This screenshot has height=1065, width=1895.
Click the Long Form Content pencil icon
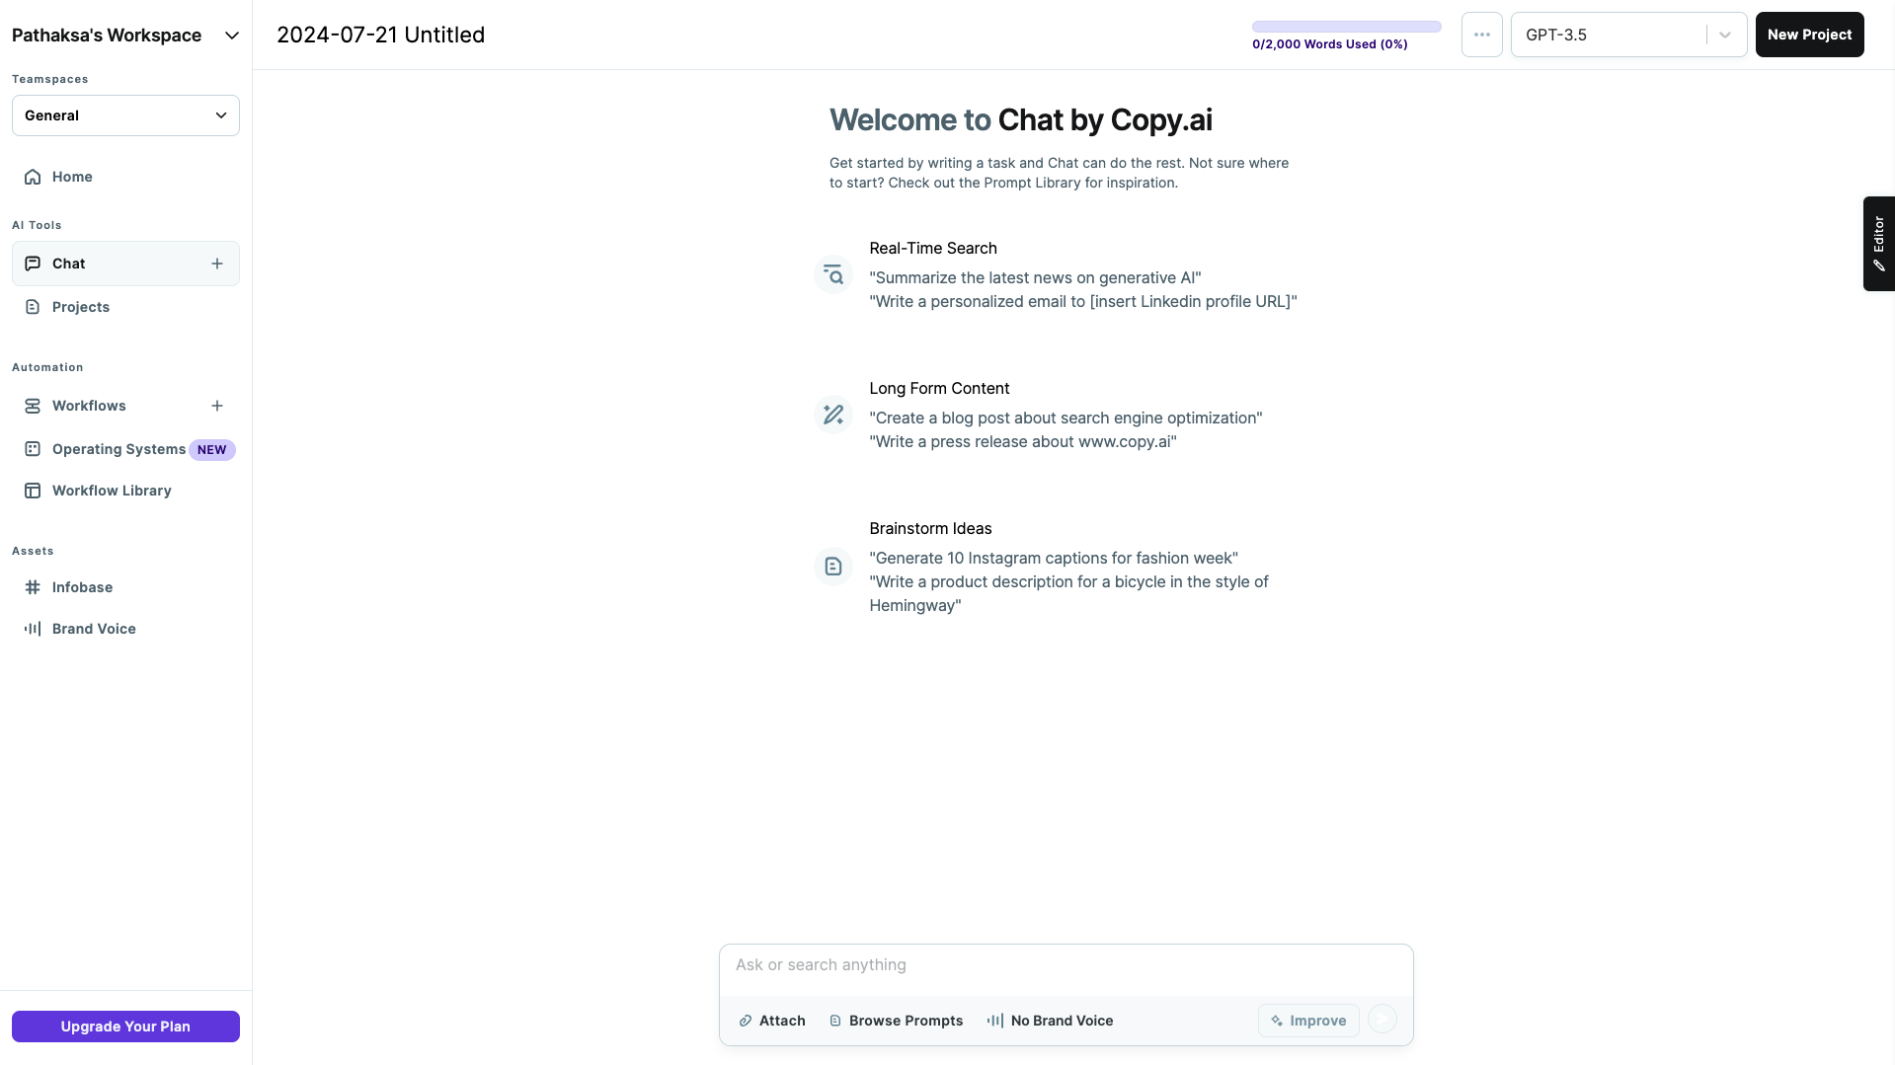pyautogui.click(x=833, y=415)
